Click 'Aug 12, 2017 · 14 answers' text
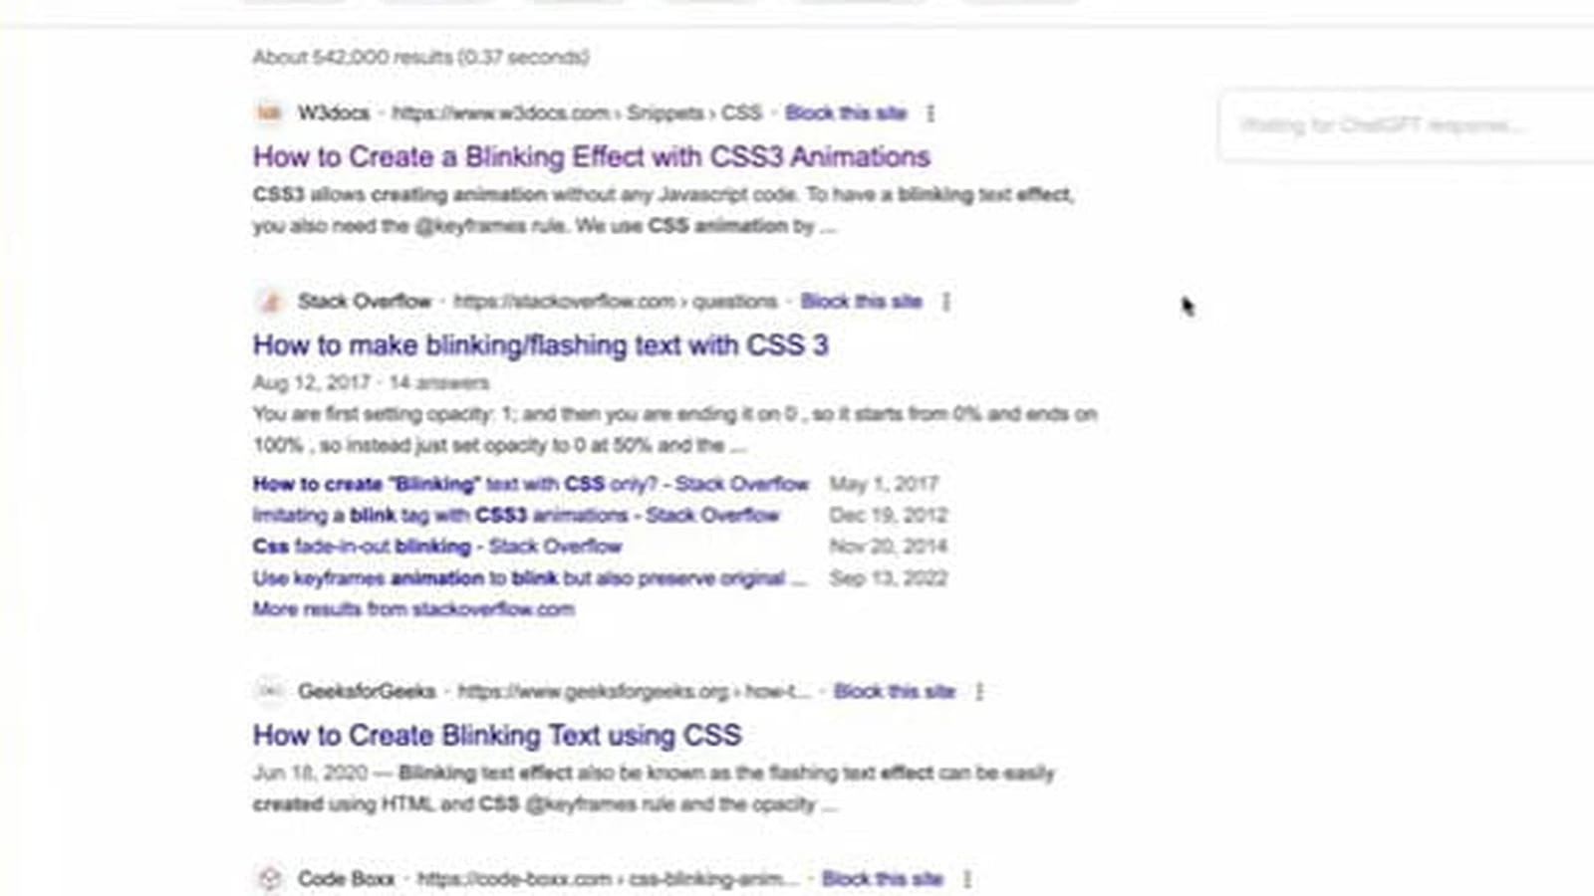The height and width of the screenshot is (896, 1594). coord(371,382)
